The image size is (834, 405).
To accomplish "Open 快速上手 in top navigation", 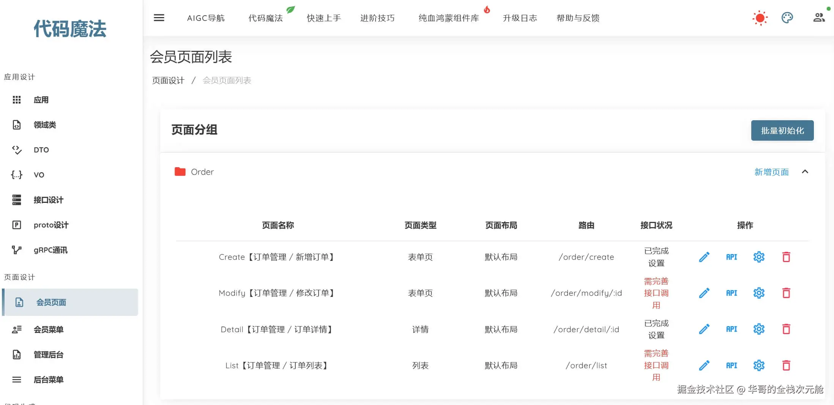I will pyautogui.click(x=324, y=18).
